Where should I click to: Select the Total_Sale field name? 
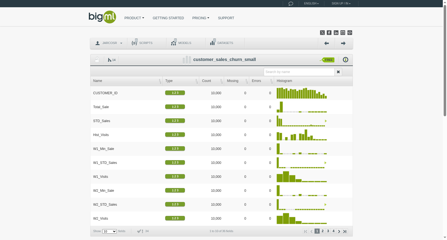pyautogui.click(x=101, y=107)
